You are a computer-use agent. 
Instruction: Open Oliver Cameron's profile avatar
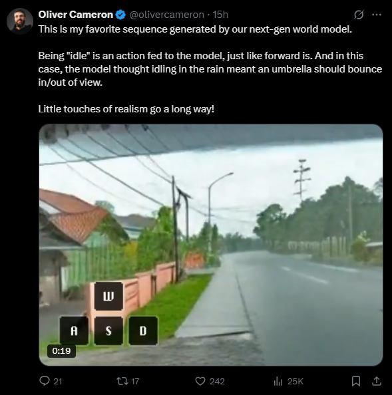click(x=20, y=21)
